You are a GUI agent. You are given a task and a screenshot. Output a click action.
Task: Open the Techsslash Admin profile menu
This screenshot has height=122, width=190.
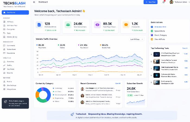(179, 2)
